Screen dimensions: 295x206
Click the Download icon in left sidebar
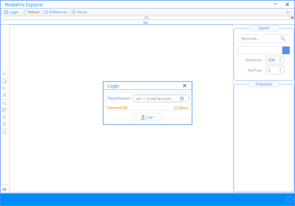(x=4, y=73)
